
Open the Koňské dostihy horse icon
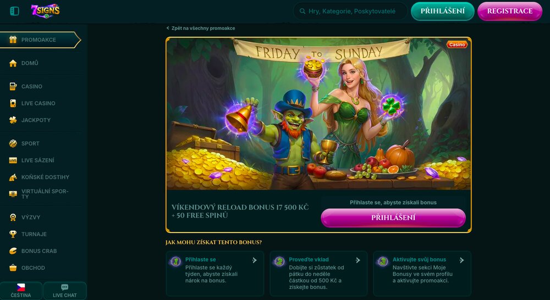tap(13, 177)
